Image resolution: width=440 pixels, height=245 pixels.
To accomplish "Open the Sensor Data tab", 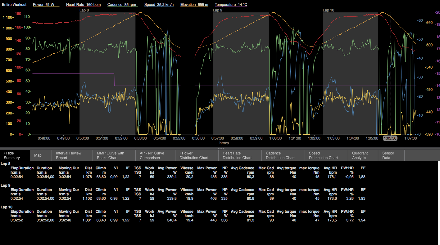I will point(388,155).
